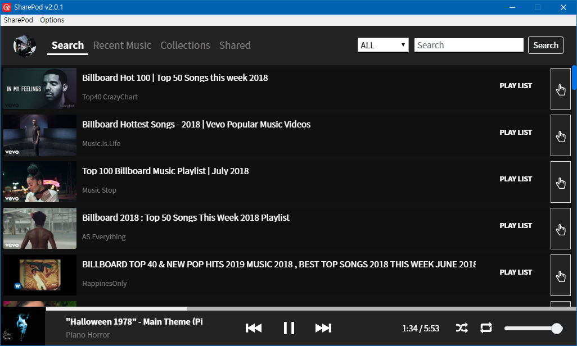Switch to the Recent Music tab

[x=122, y=45]
